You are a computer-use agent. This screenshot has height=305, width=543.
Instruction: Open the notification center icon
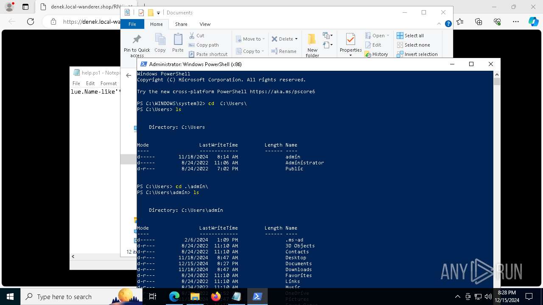pos(529,297)
